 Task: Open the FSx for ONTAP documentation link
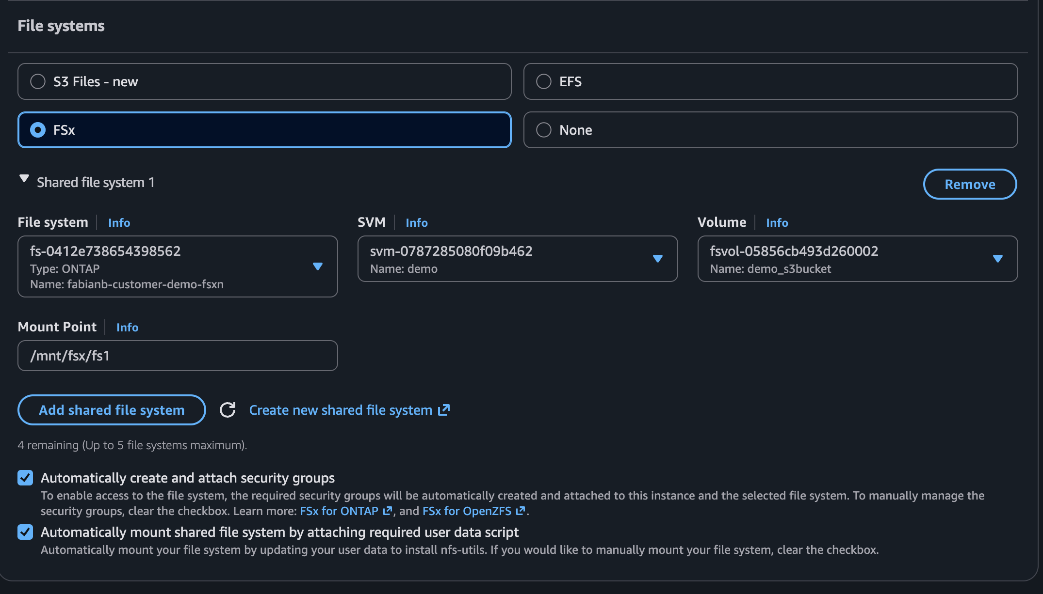tap(346, 511)
